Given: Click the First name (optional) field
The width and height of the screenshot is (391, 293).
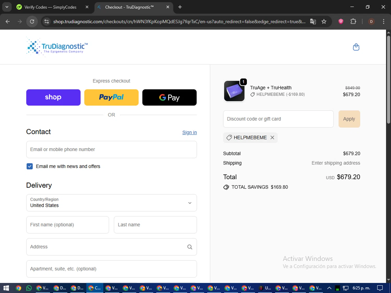Looking at the screenshot, I should pos(68,225).
